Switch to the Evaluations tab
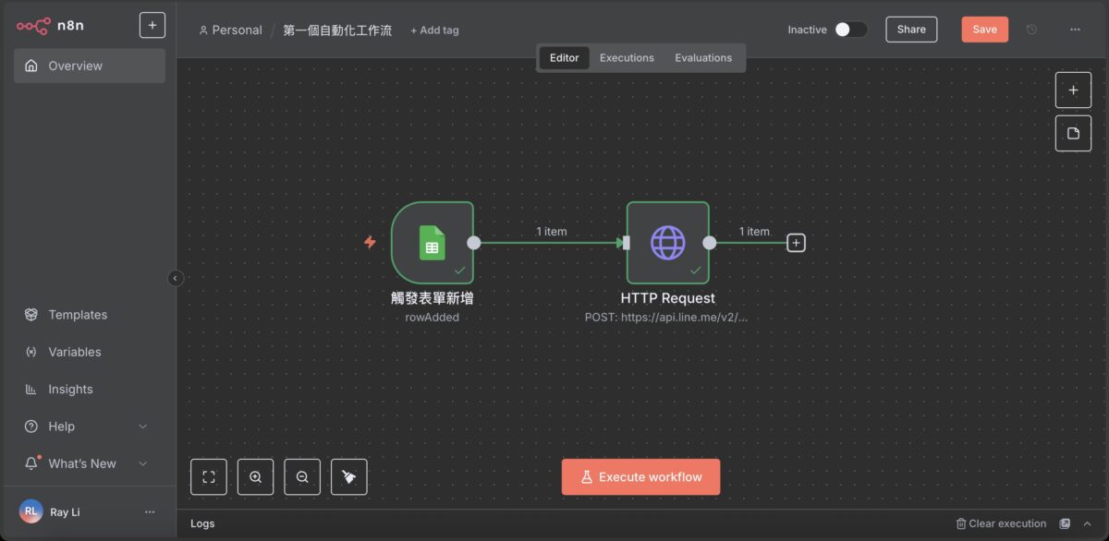The height and width of the screenshot is (541, 1109). point(703,57)
